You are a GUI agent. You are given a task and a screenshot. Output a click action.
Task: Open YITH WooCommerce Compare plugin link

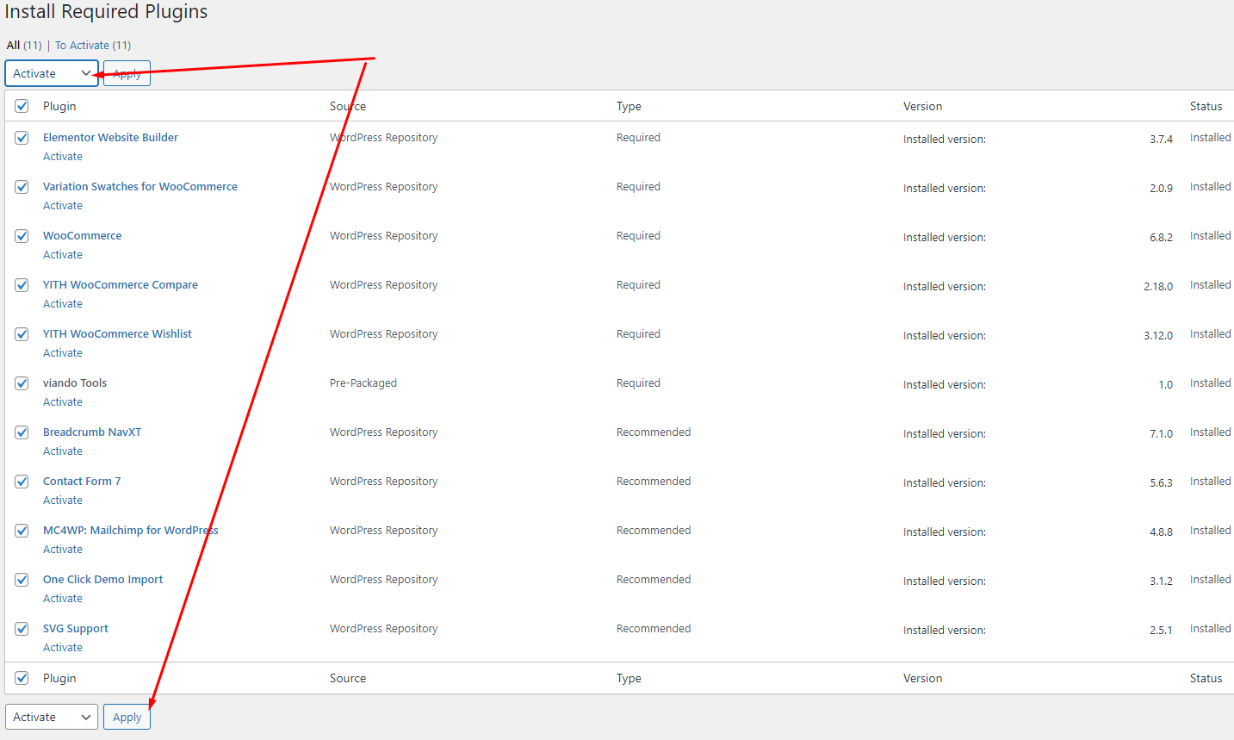121,284
